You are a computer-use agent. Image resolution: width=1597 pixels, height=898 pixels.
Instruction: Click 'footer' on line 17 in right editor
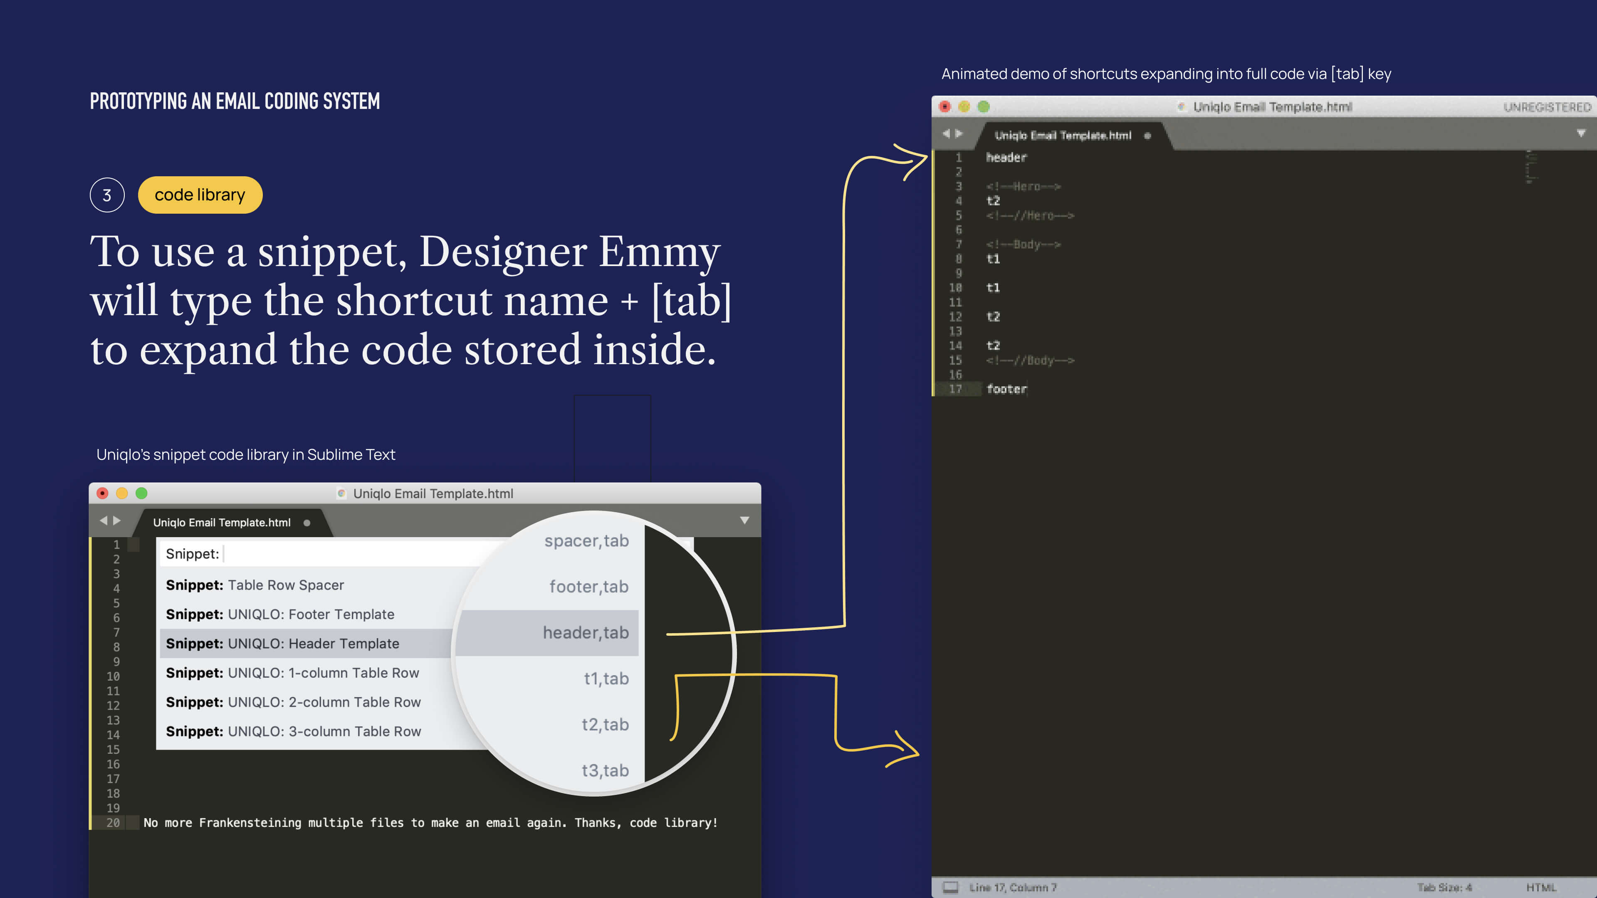coord(1006,389)
